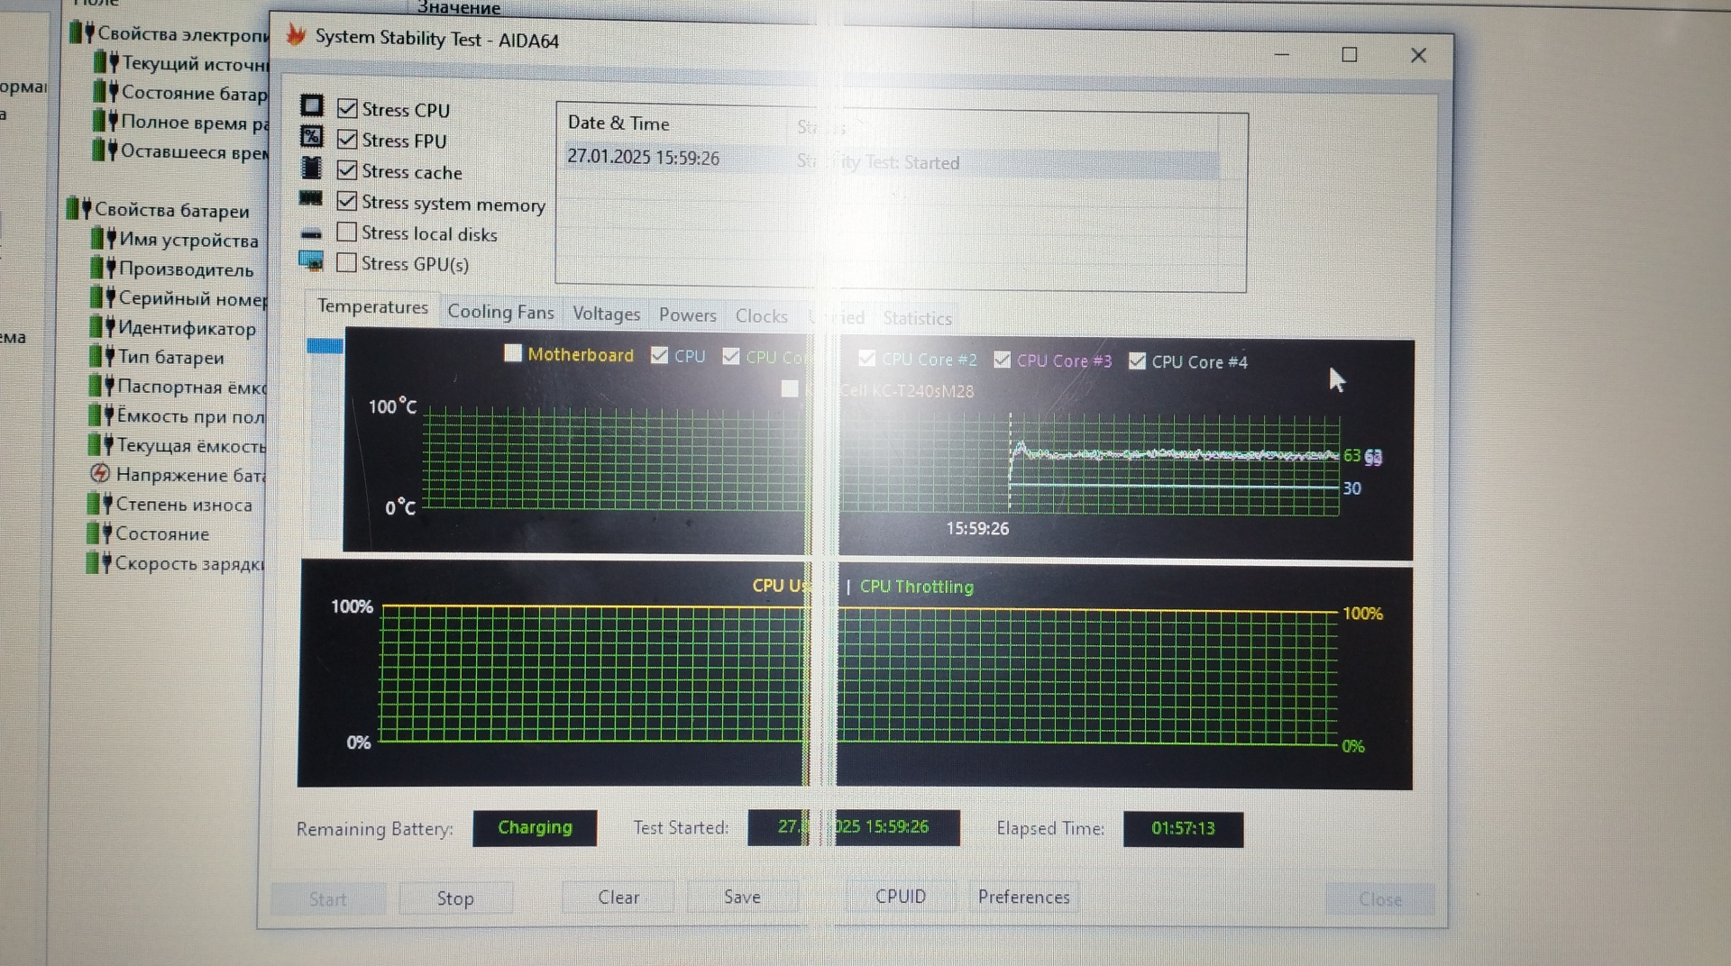
Task: Click battery icon of Свойства батареи in background window
Action: pyautogui.click(x=79, y=209)
